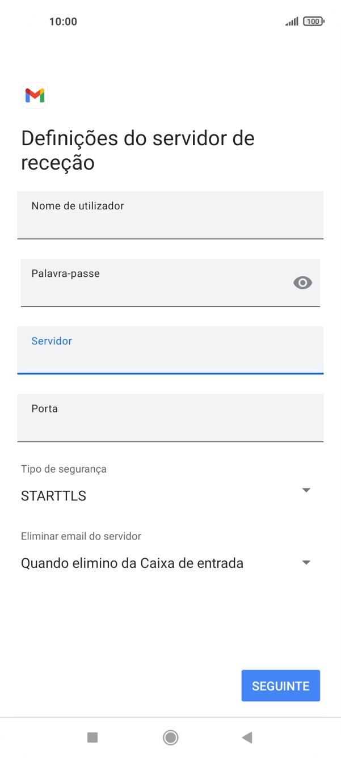
Task: Focus the Palavra-passe field
Action: (159, 283)
